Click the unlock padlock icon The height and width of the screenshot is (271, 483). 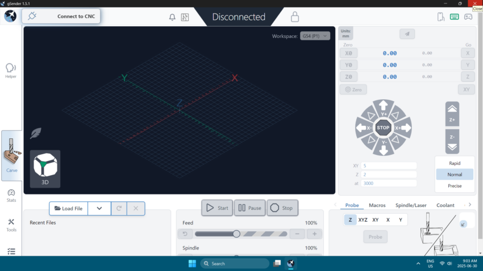[x=295, y=17]
